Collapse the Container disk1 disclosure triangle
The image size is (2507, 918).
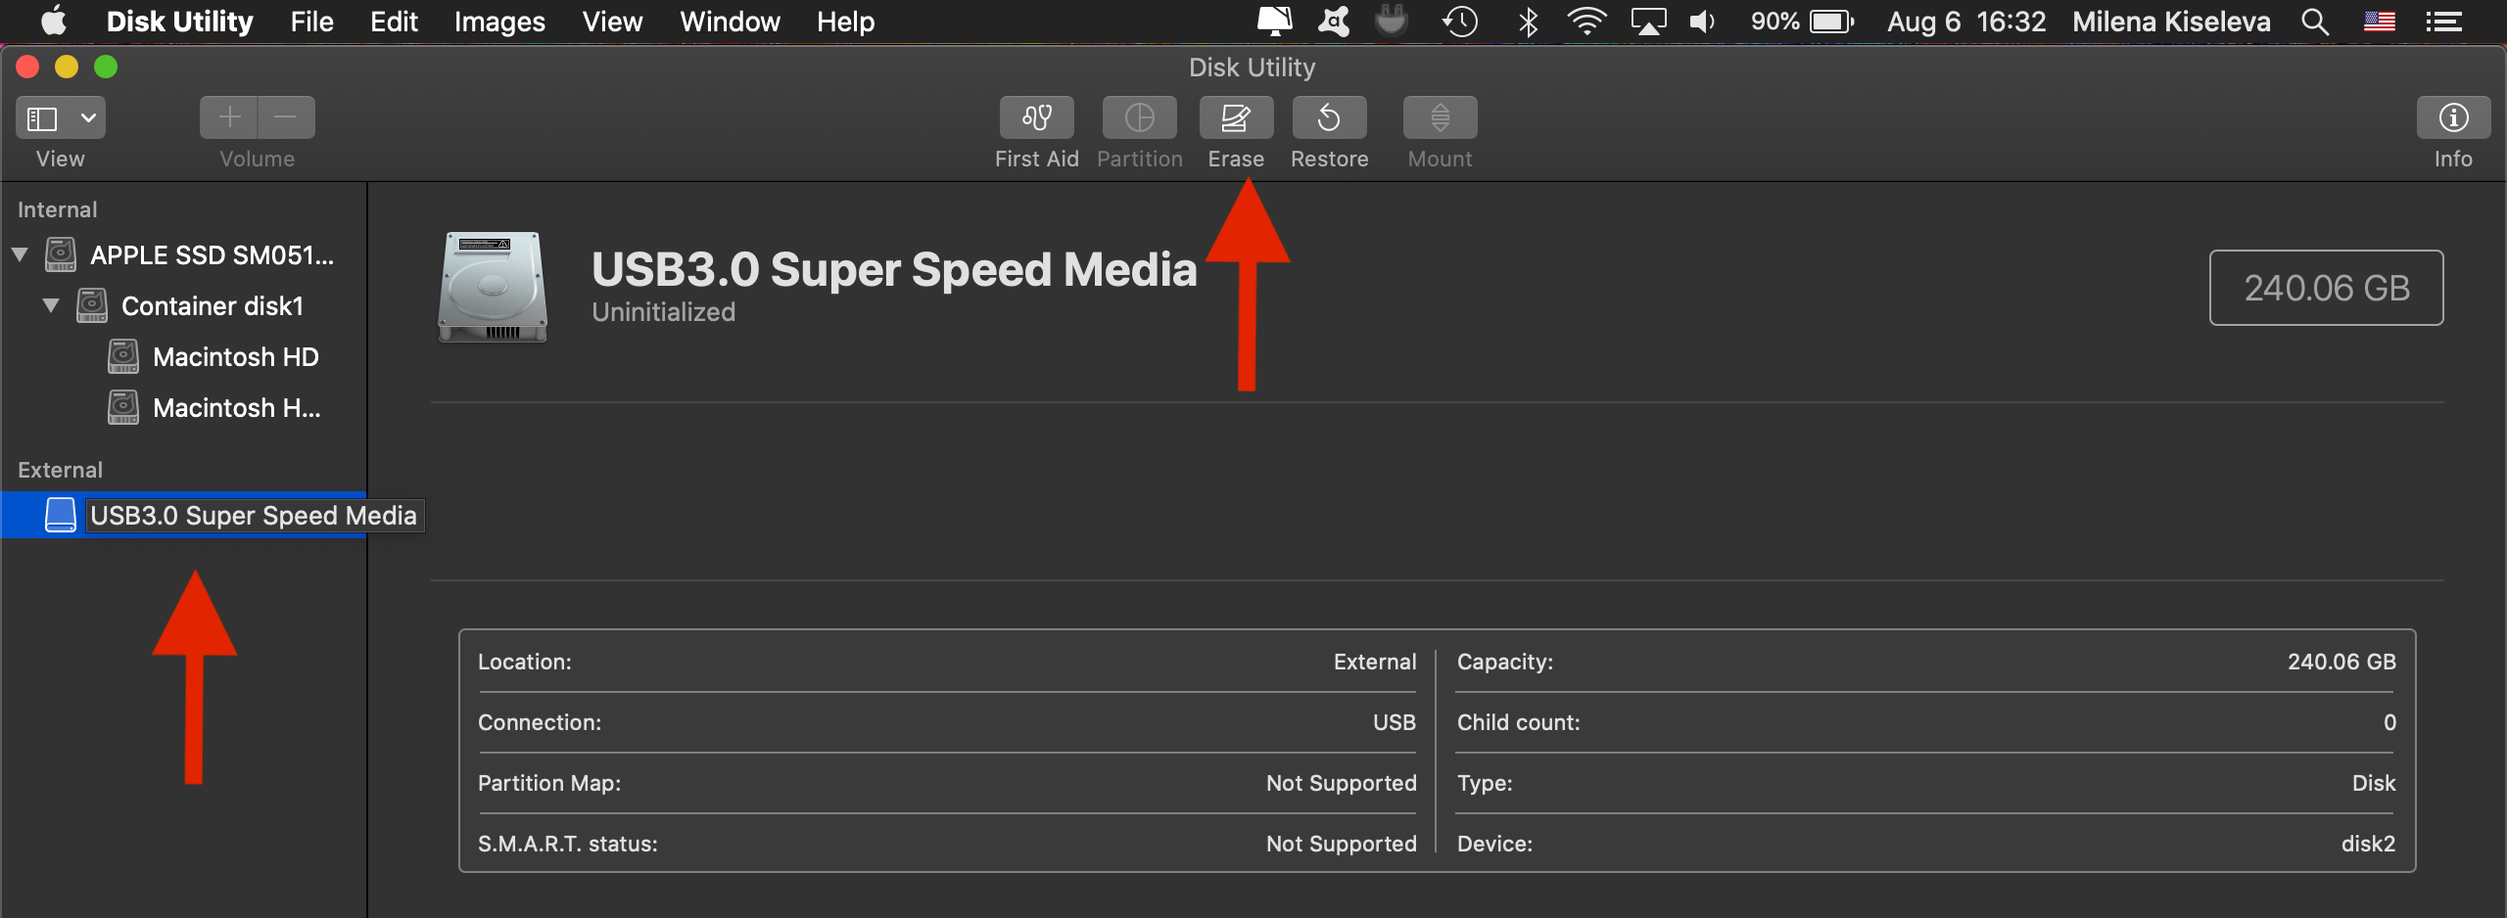coord(51,305)
